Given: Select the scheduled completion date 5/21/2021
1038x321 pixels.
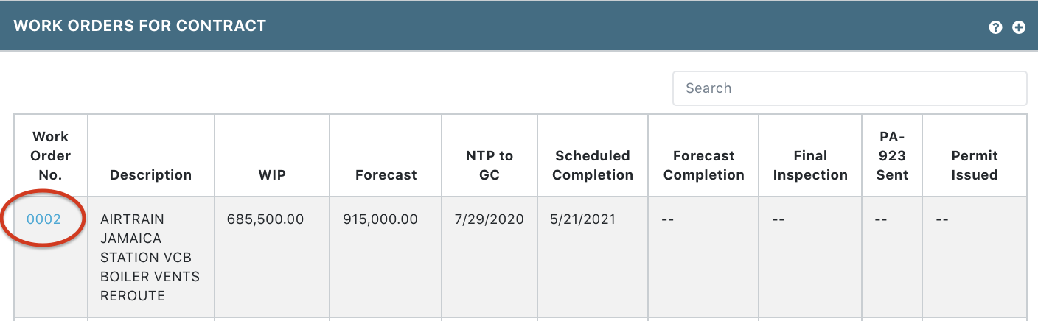Looking at the screenshot, I should tap(582, 219).
